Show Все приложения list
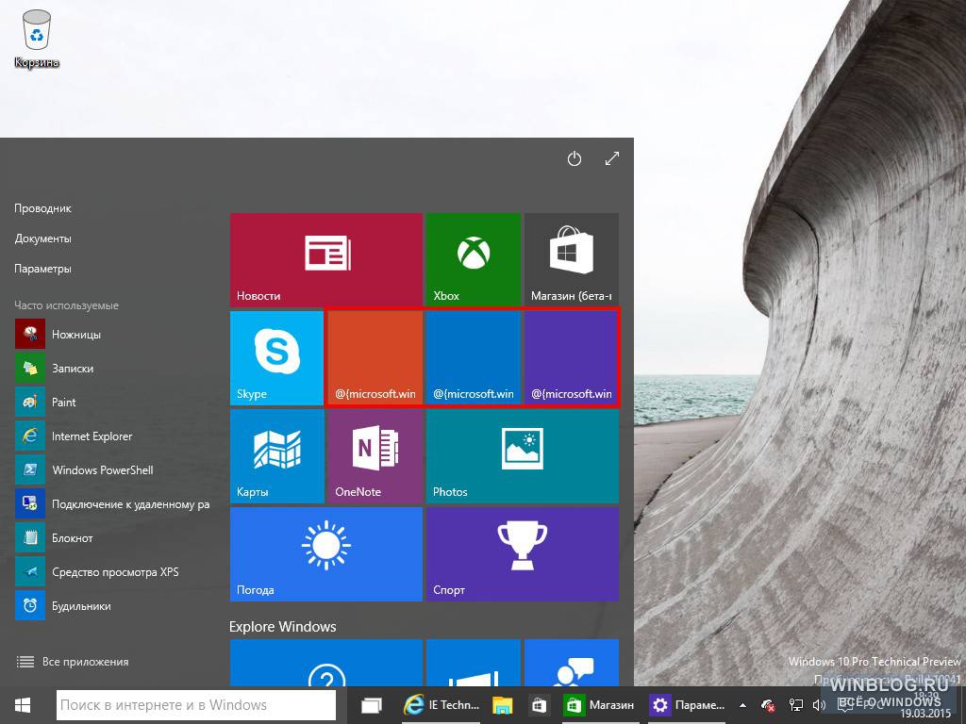The image size is (966, 724). coord(73,662)
